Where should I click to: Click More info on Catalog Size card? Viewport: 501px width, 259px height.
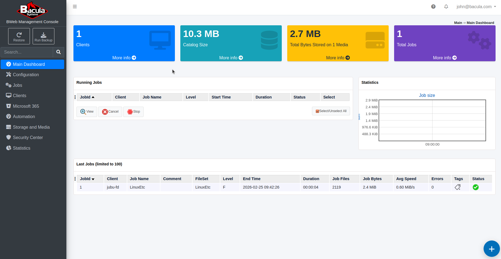[231, 58]
